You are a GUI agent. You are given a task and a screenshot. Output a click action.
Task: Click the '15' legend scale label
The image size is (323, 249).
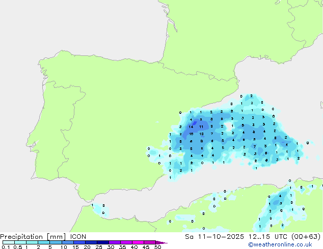(75, 247)
